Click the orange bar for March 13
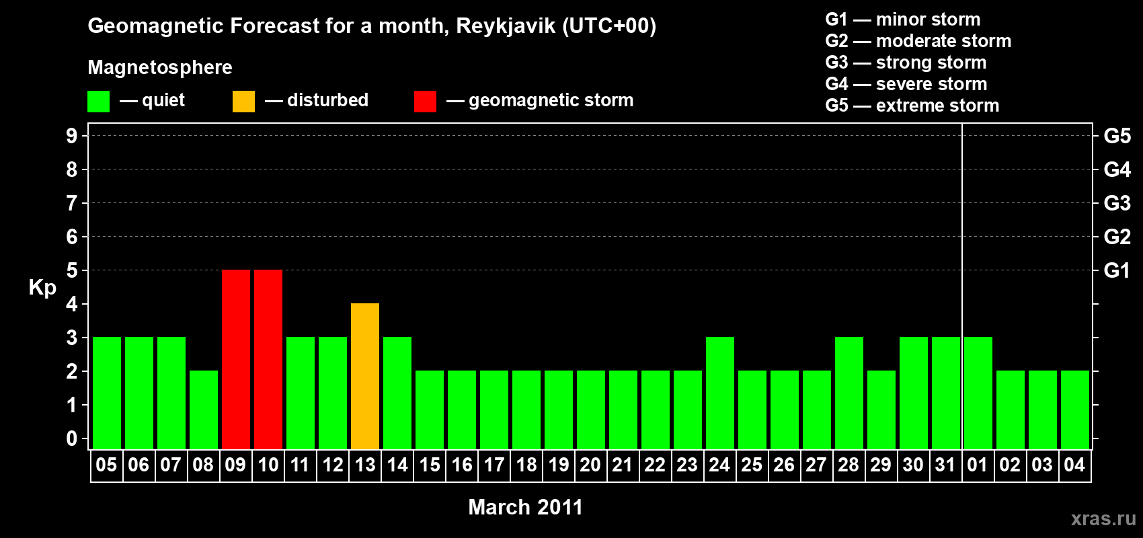 click(365, 377)
